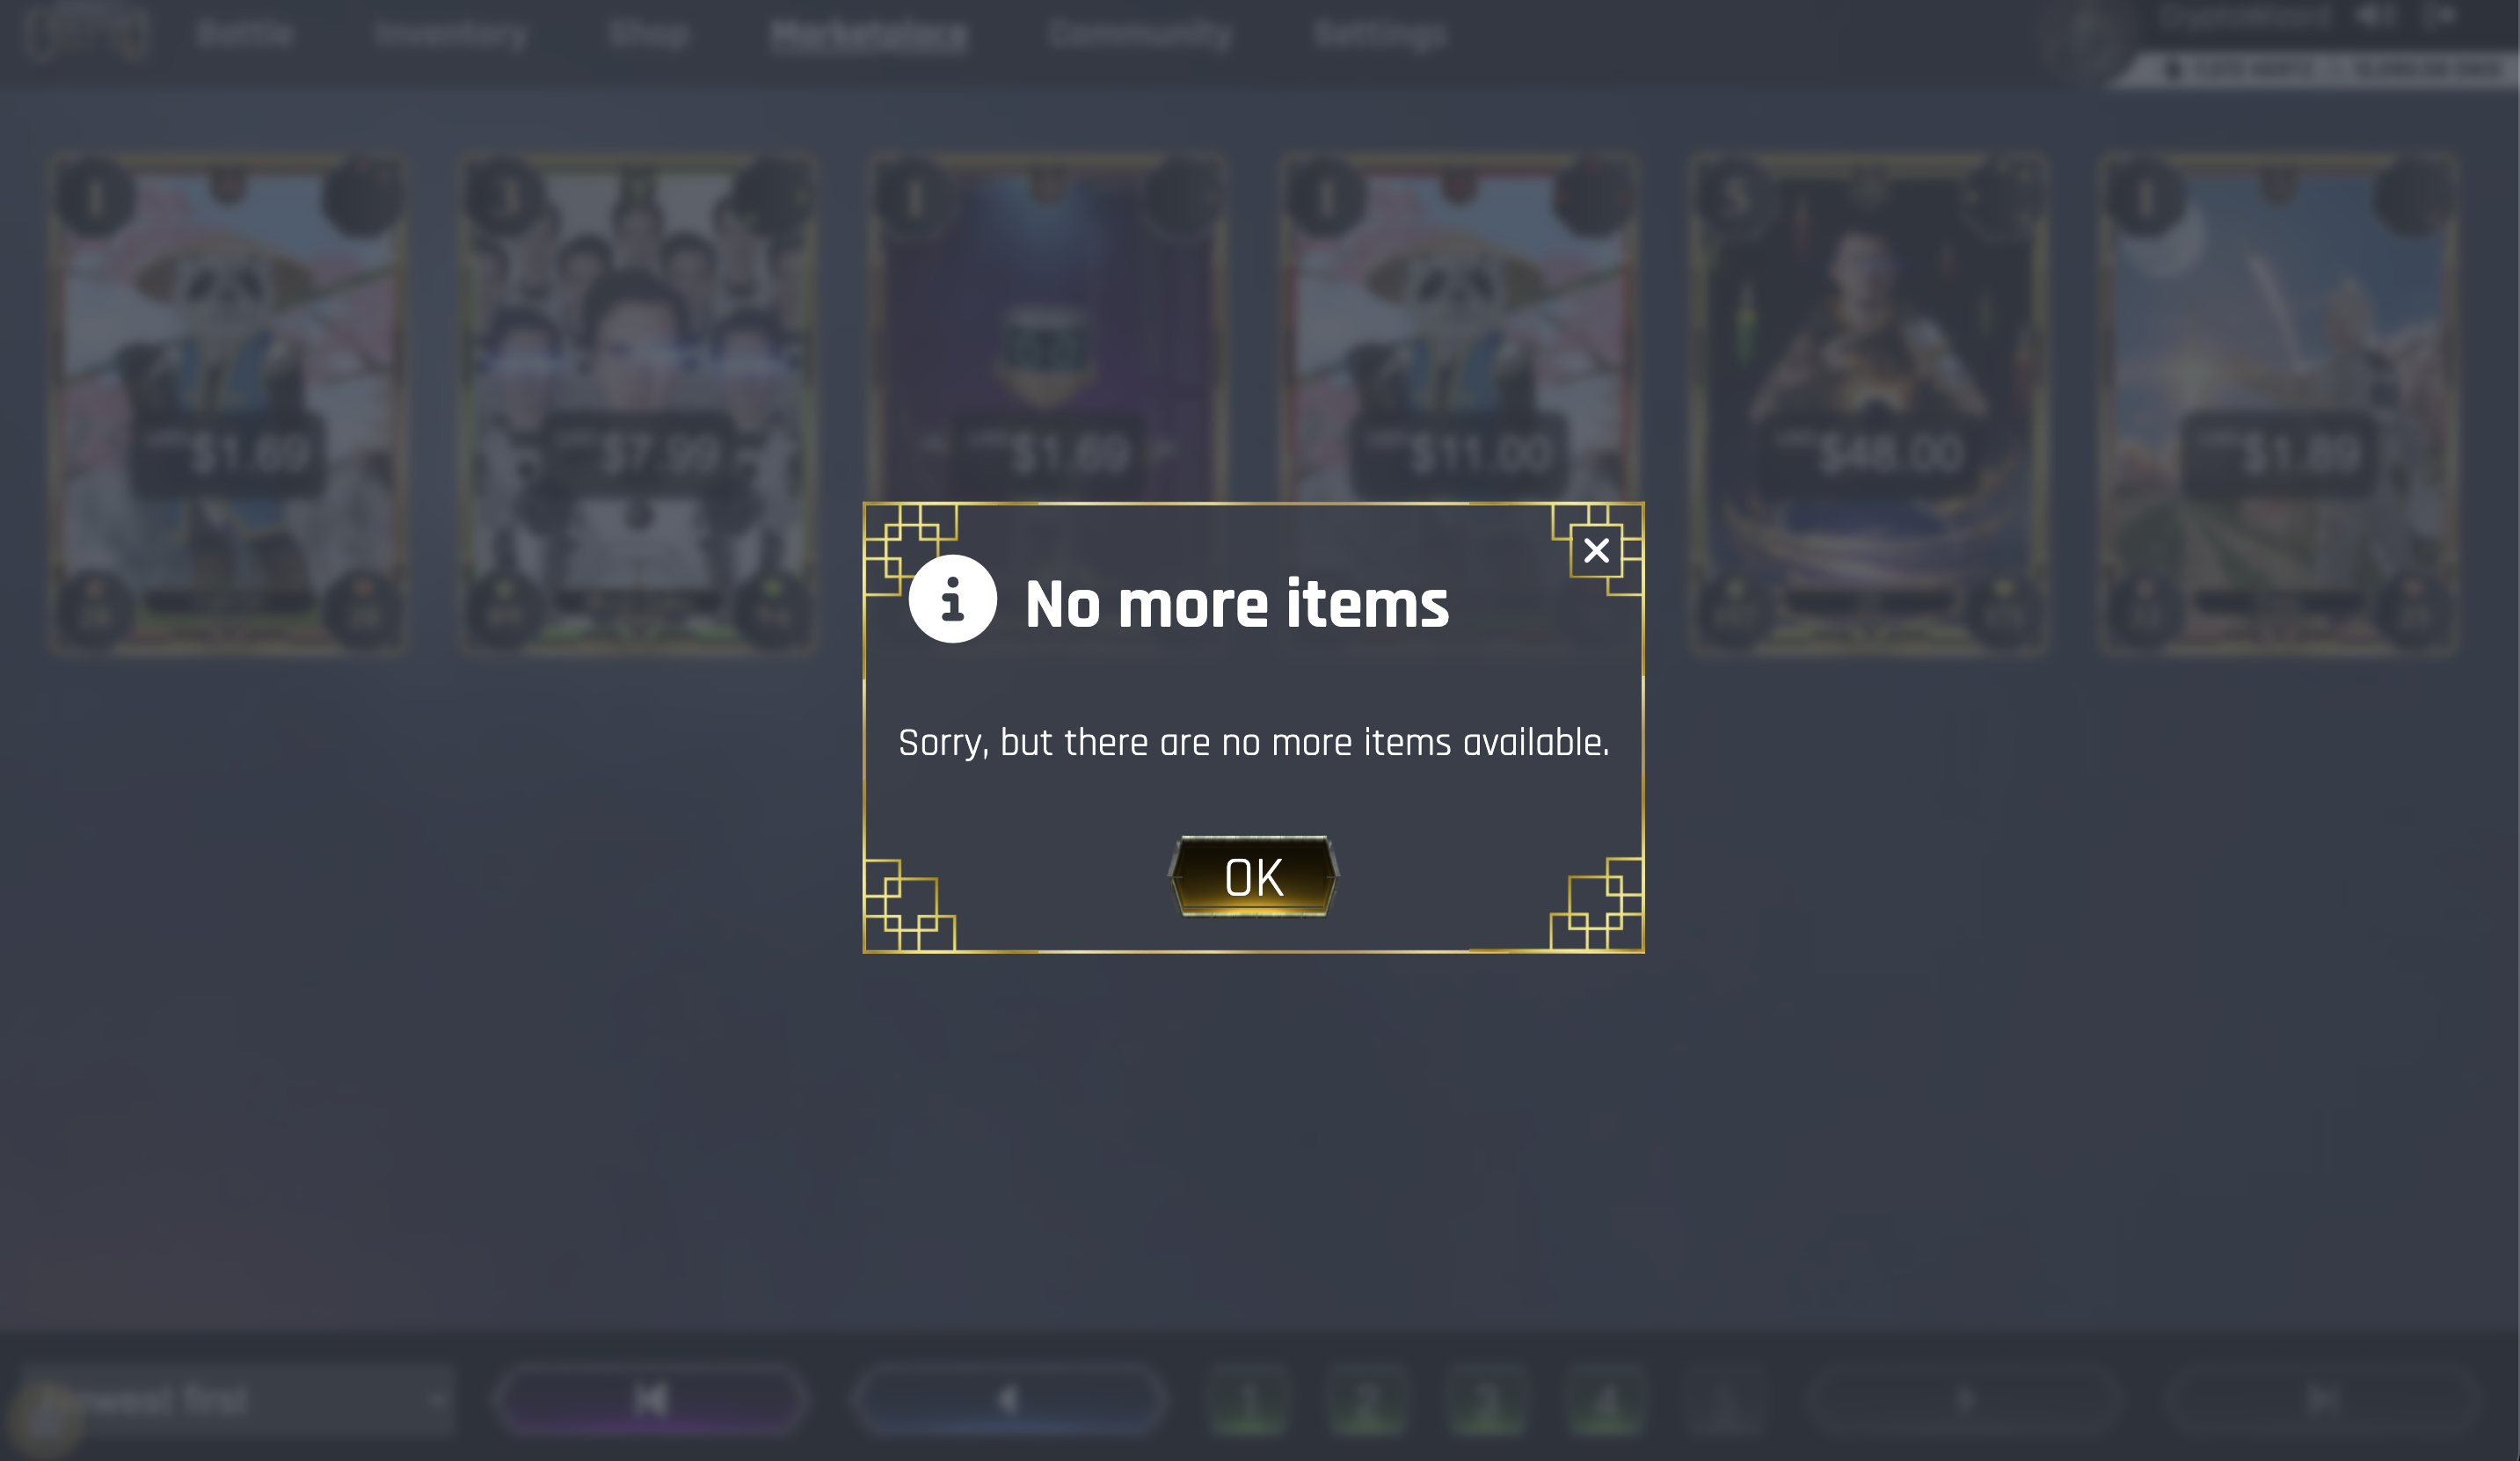Select the panda card priced $11.00
Viewport: 2520px width, 1461px height.
(1459, 404)
